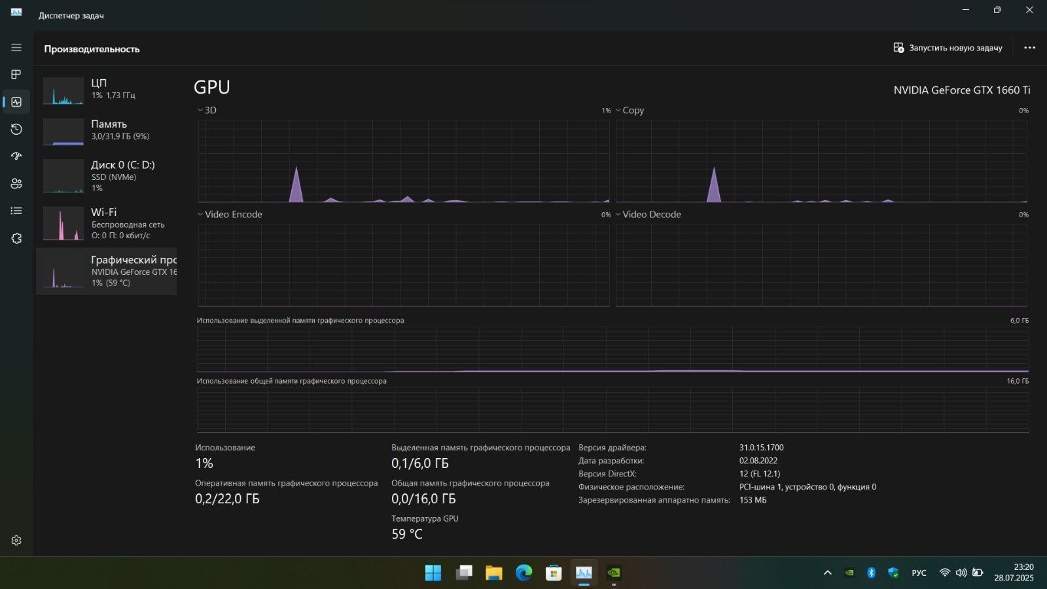Open Microsoft Store from the taskbar
Image resolution: width=1047 pixels, height=589 pixels.
coord(554,573)
